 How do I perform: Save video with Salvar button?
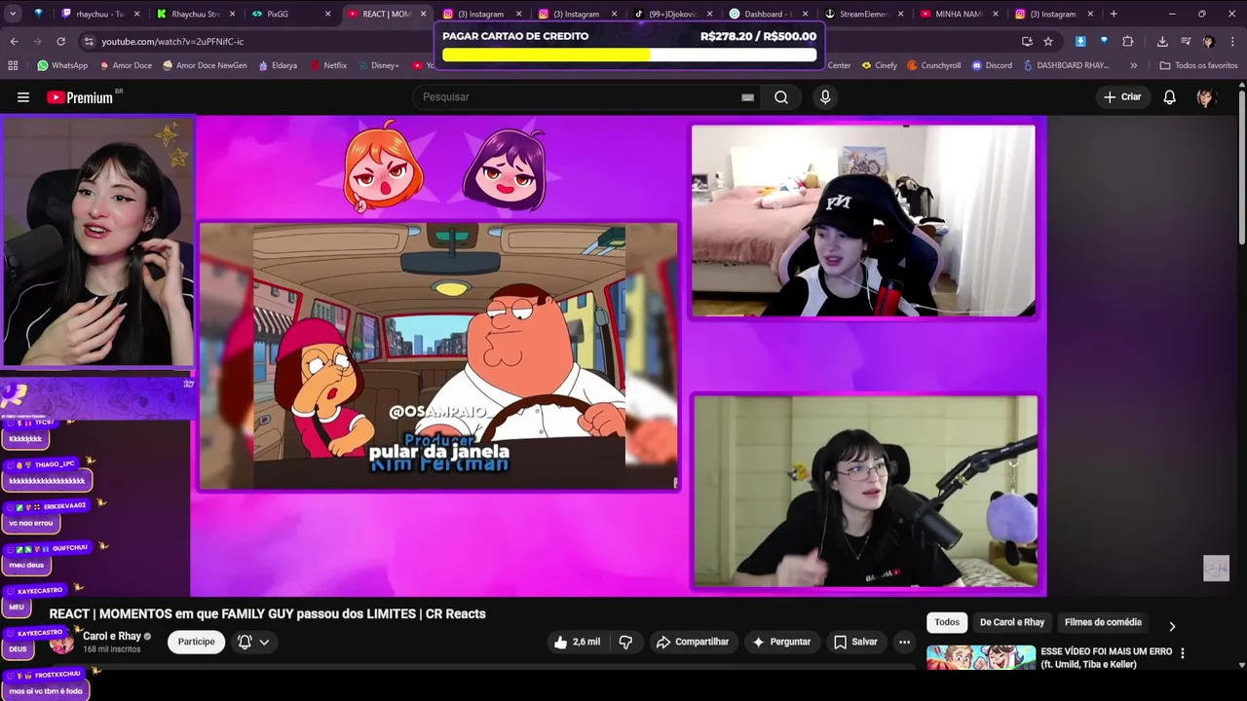click(855, 642)
